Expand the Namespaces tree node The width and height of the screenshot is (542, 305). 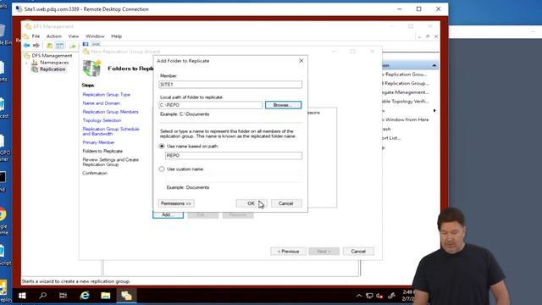(26, 63)
